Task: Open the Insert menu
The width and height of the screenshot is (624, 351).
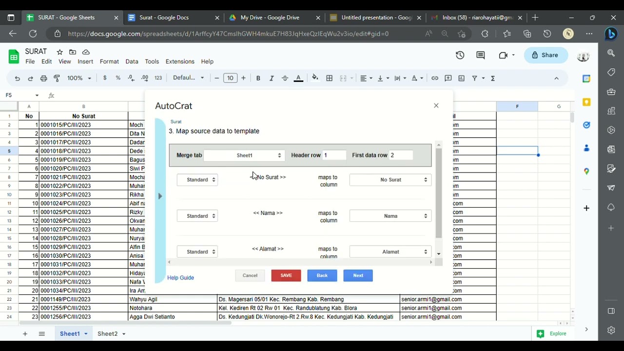Action: (85, 61)
